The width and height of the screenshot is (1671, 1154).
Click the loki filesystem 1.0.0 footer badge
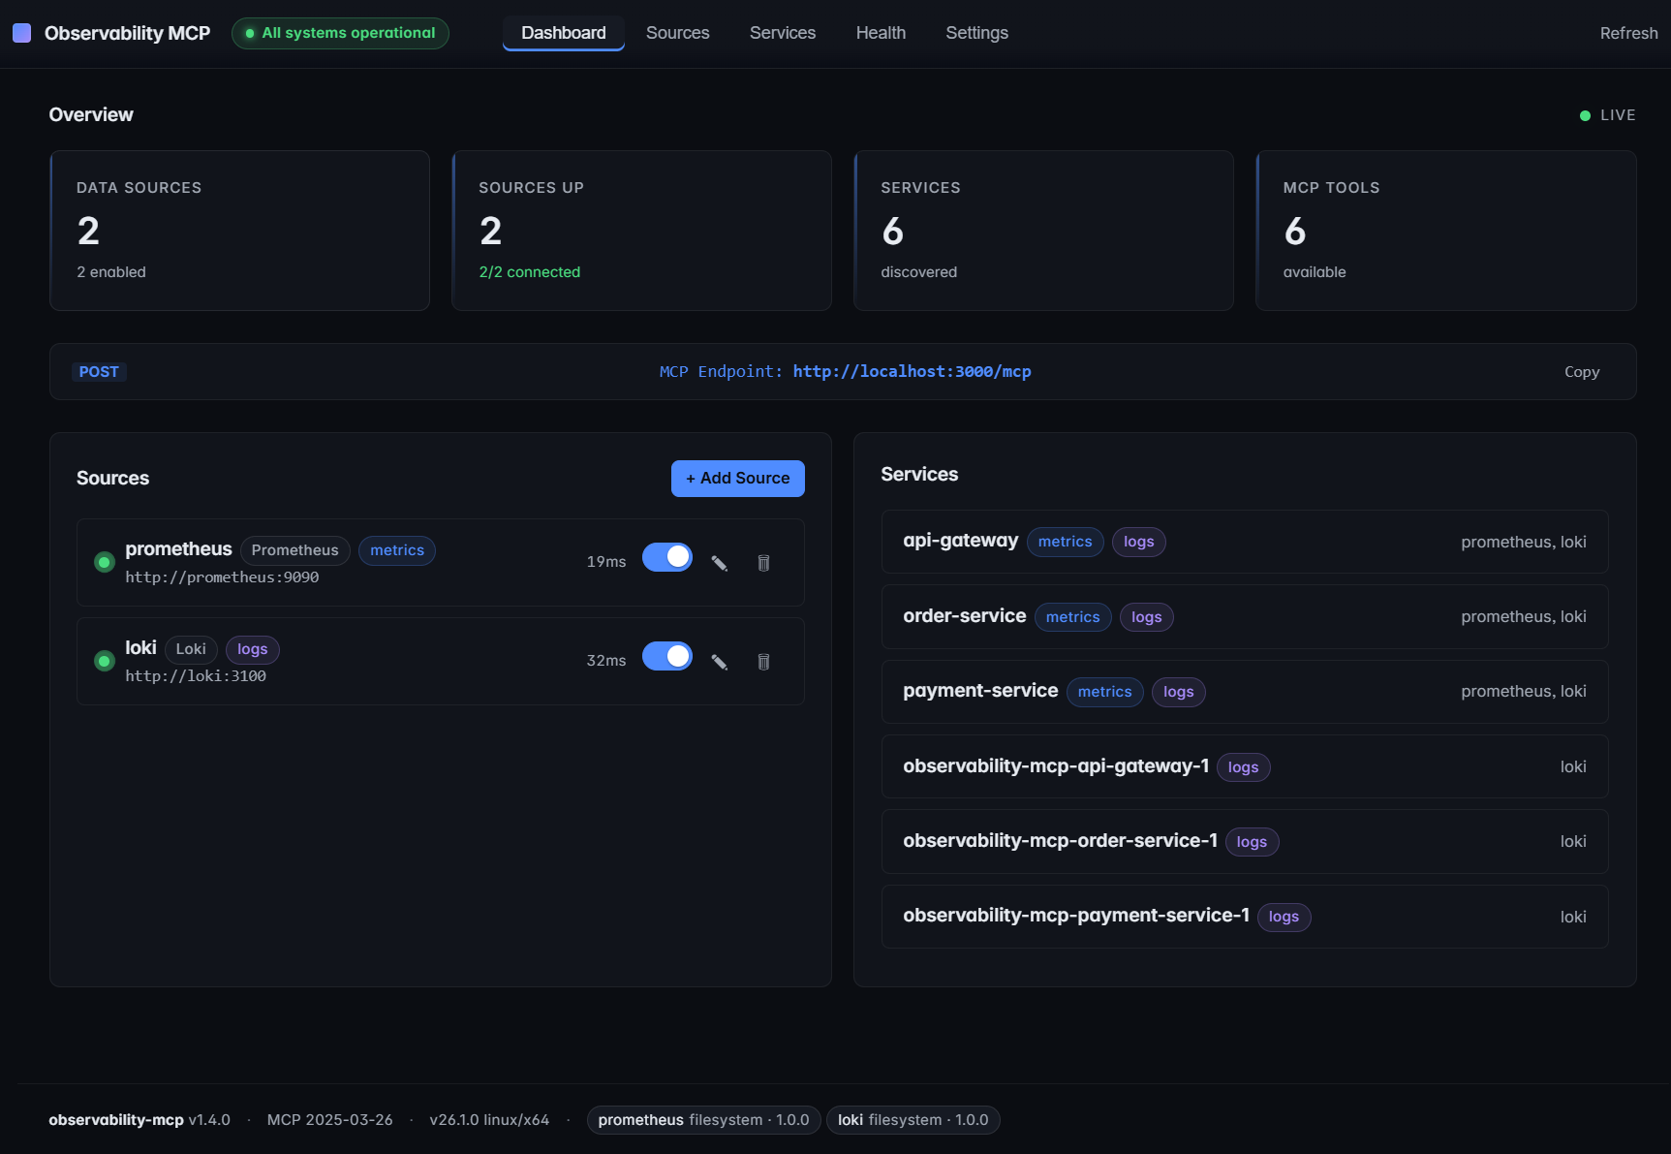coord(913,1120)
